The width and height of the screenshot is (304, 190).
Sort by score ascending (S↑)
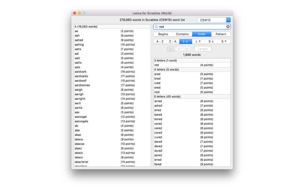click(x=224, y=42)
